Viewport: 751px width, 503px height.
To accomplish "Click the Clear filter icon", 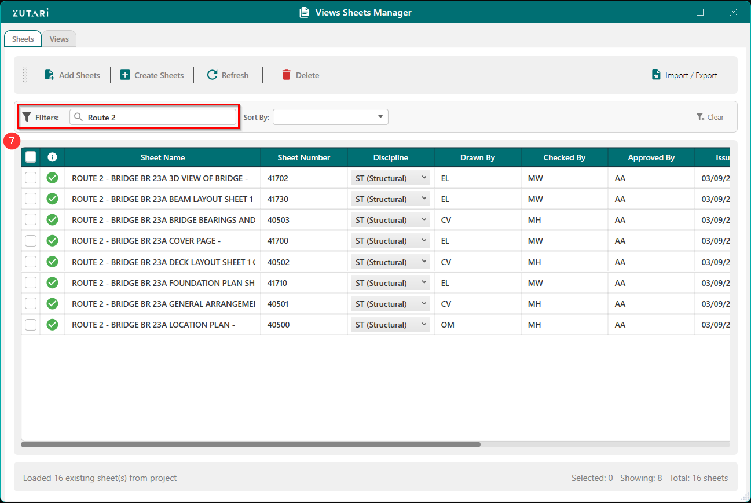I will point(701,117).
